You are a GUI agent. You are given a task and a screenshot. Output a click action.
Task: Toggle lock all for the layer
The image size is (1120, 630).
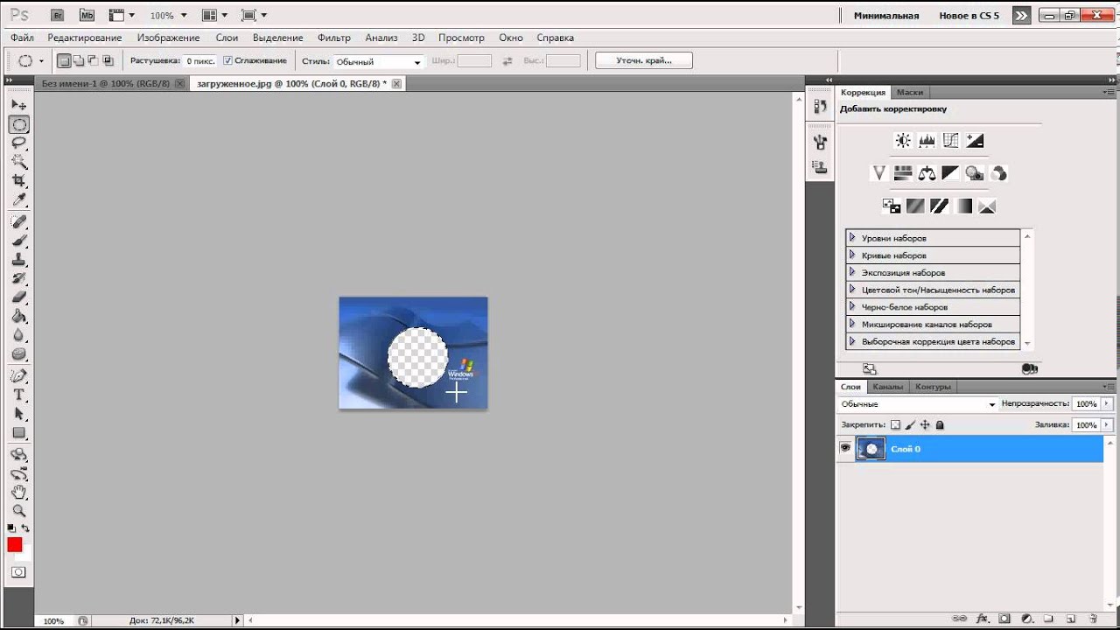coord(940,425)
